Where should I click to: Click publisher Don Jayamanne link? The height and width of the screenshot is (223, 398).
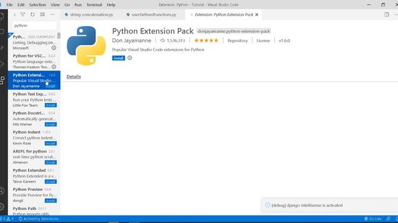click(131, 40)
